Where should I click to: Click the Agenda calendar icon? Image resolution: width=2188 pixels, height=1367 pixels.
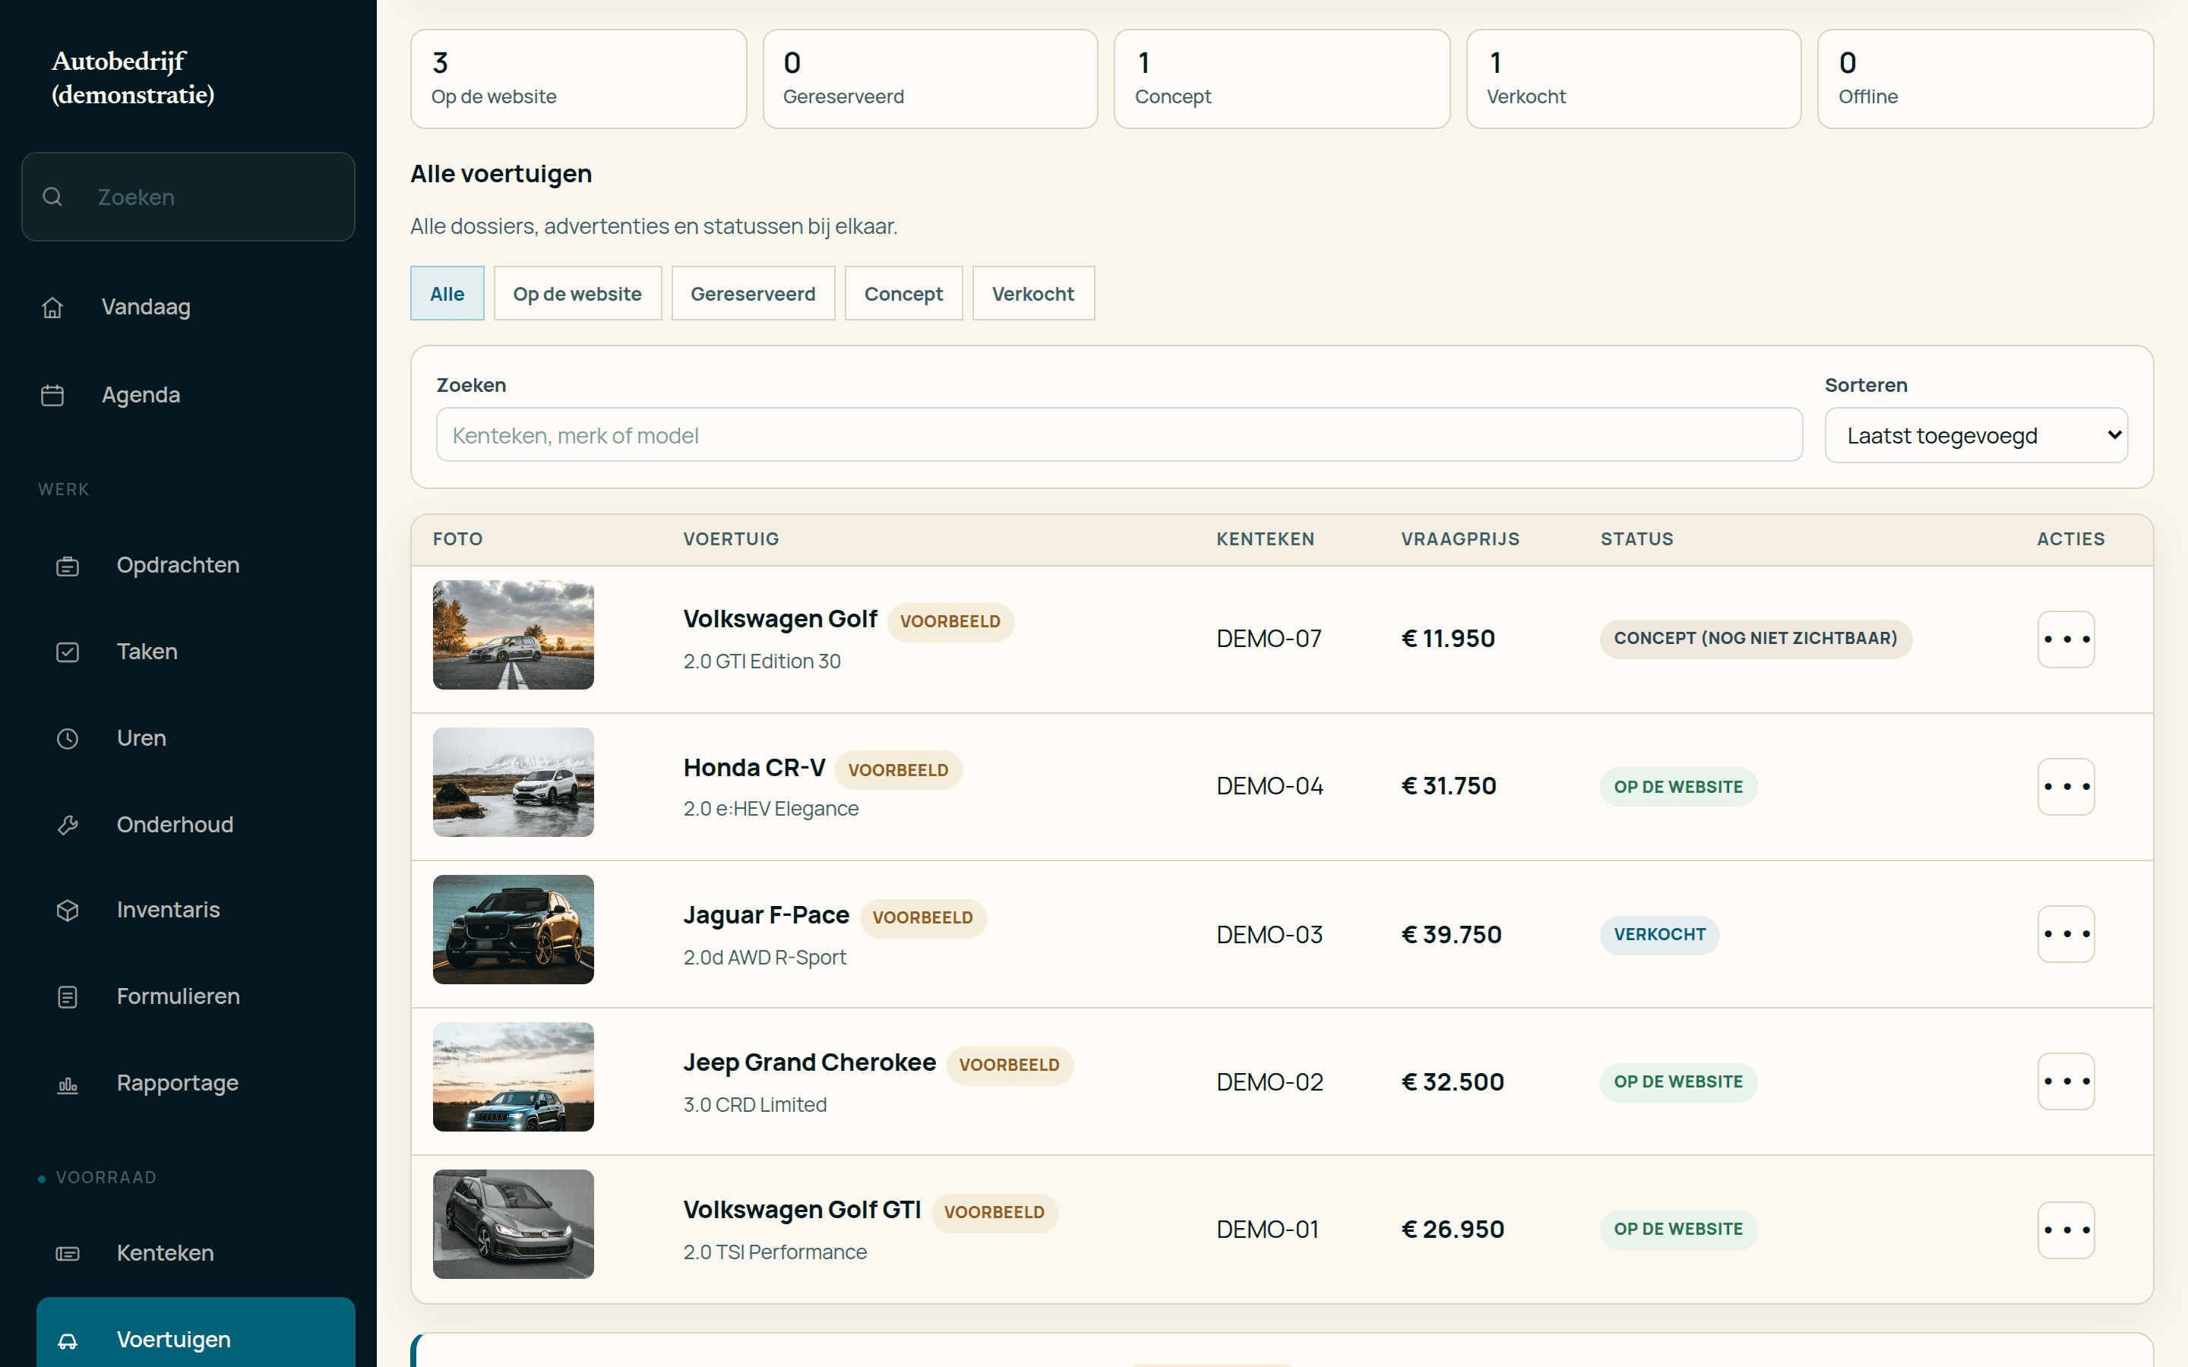(52, 395)
